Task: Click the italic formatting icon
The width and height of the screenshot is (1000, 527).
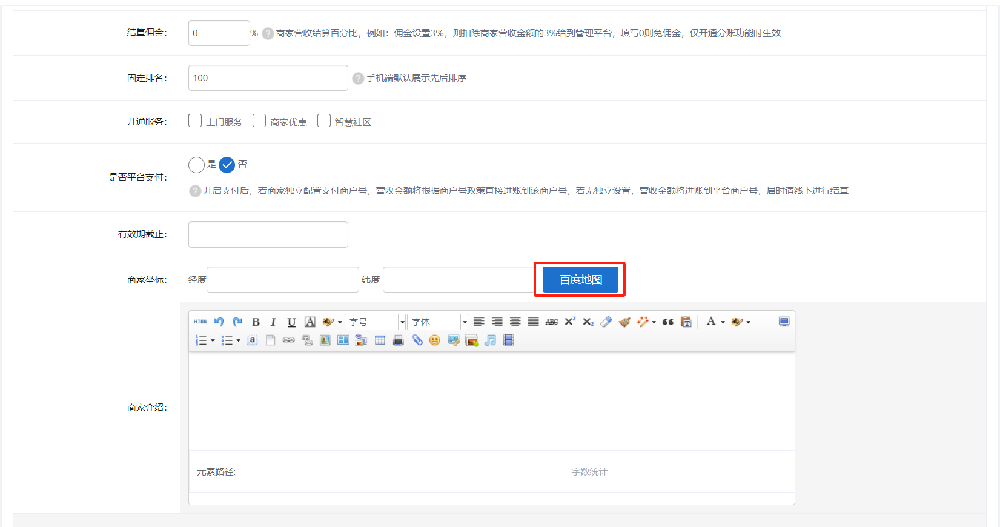Action: (273, 322)
